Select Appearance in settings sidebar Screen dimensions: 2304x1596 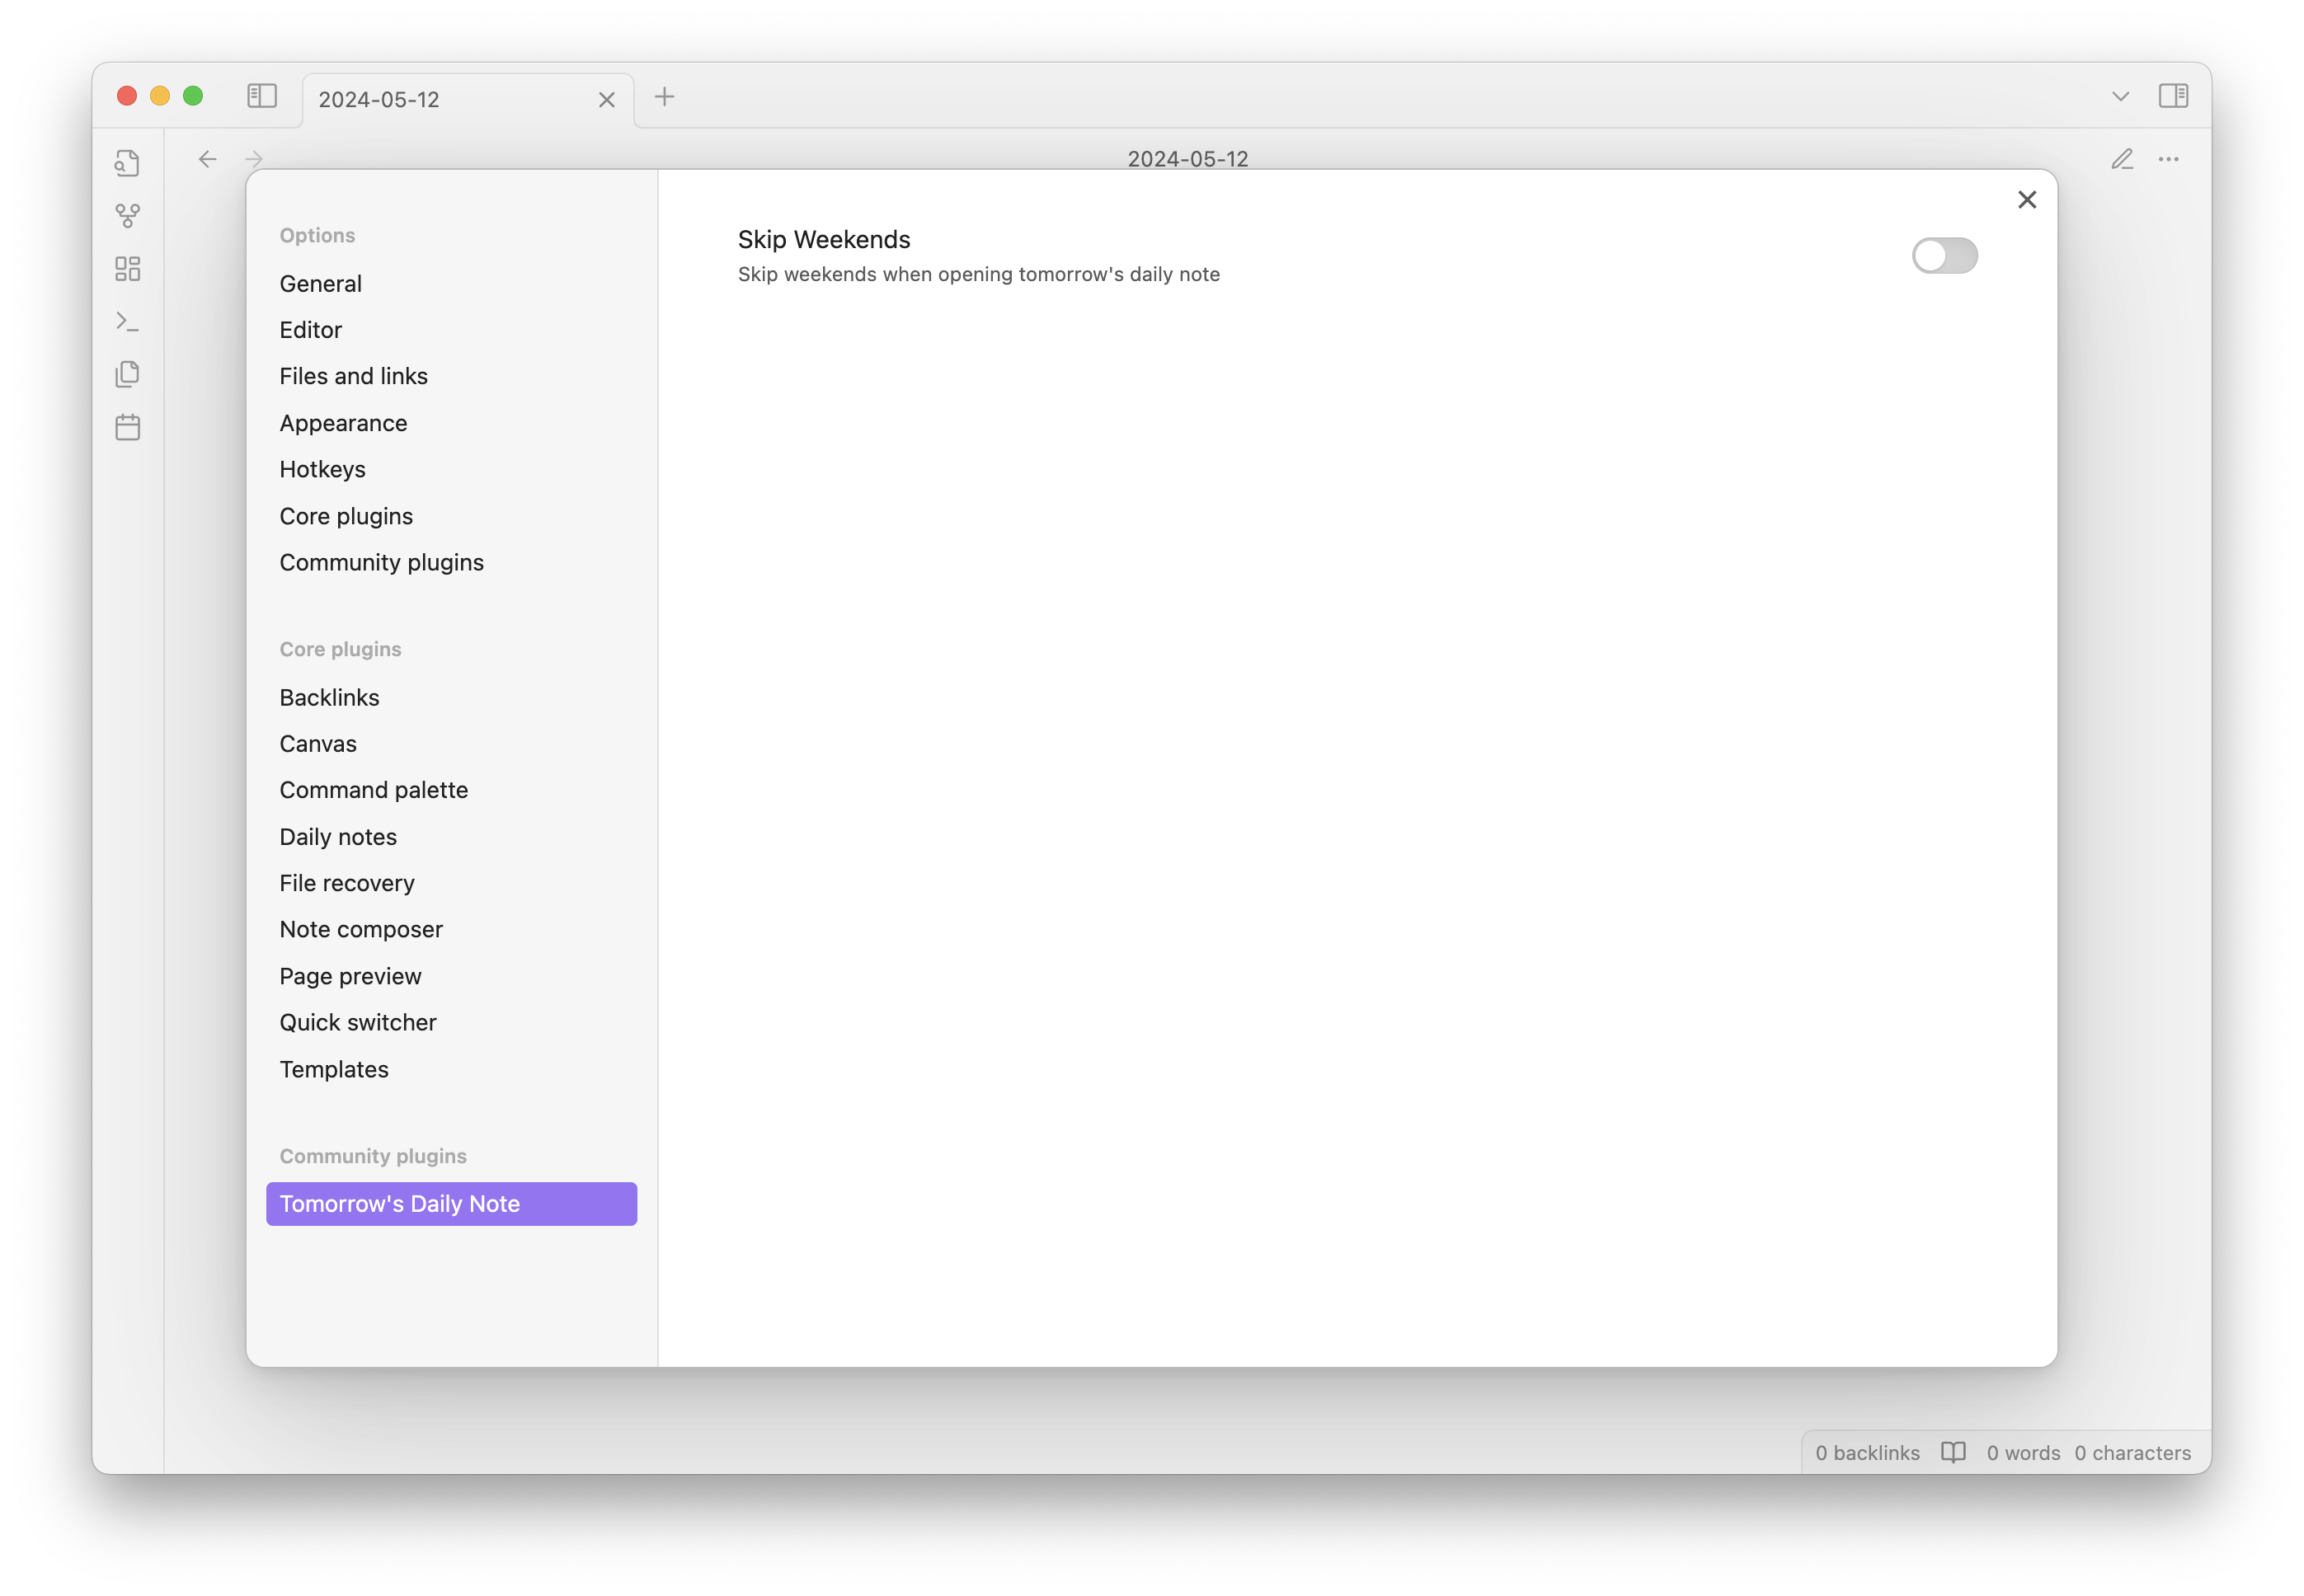(343, 423)
